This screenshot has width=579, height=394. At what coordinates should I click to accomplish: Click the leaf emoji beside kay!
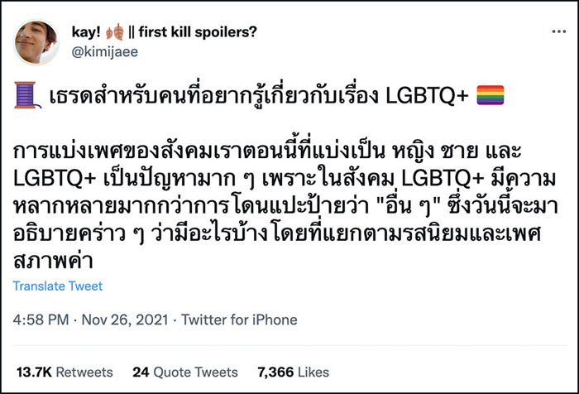(x=114, y=32)
